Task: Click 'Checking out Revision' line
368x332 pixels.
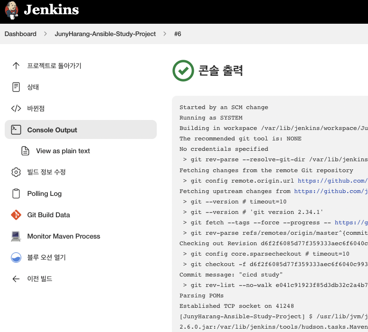Action: [x=274, y=243]
